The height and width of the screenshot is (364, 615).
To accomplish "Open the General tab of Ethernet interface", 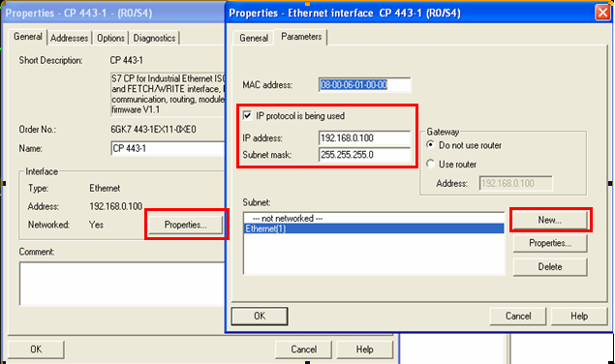I will pyautogui.click(x=254, y=38).
